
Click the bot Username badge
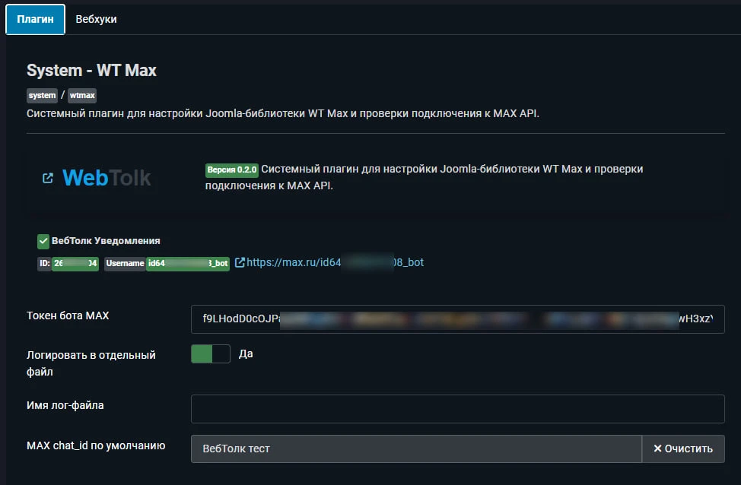point(167,264)
